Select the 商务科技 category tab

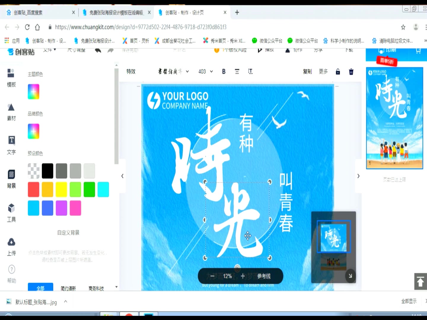[x=96, y=288]
